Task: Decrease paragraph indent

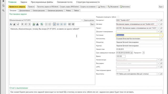Action: click(73, 24)
